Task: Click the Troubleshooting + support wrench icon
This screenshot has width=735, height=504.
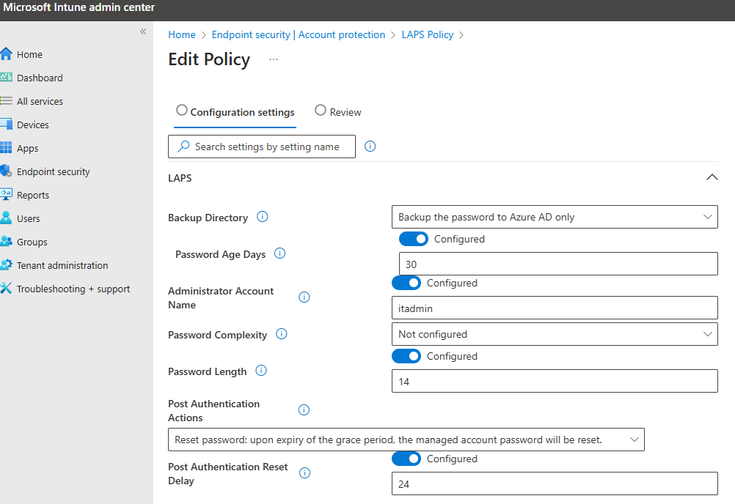Action: pyautogui.click(x=7, y=289)
